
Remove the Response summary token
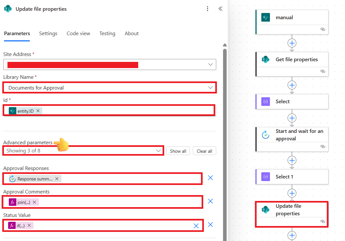tap(57, 179)
